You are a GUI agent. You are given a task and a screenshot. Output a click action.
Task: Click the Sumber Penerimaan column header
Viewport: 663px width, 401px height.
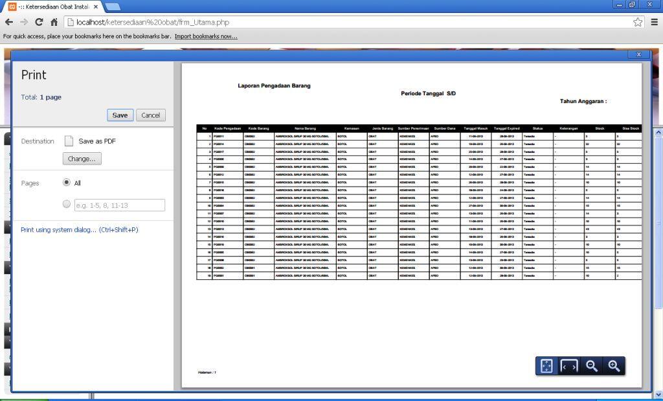tap(414, 128)
